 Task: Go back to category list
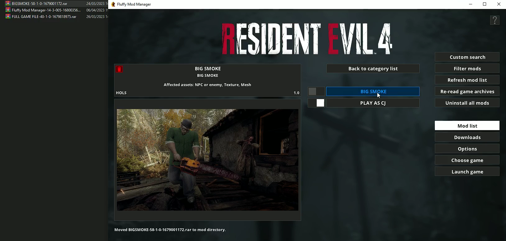[373, 68]
